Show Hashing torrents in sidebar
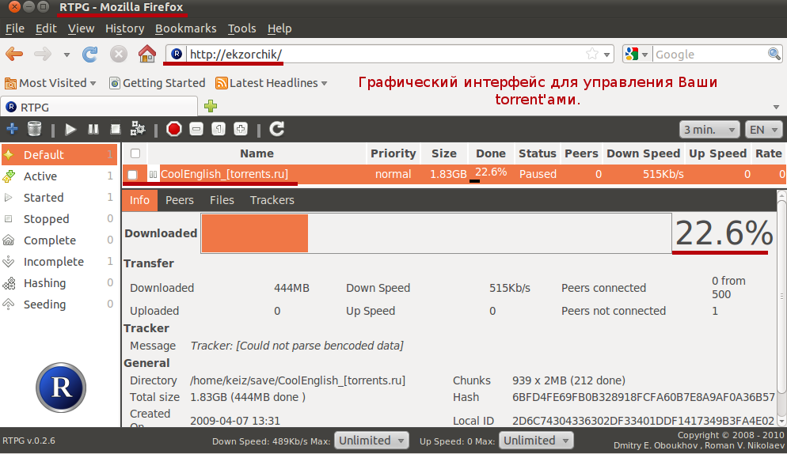This screenshot has height=454, width=787. (59, 283)
